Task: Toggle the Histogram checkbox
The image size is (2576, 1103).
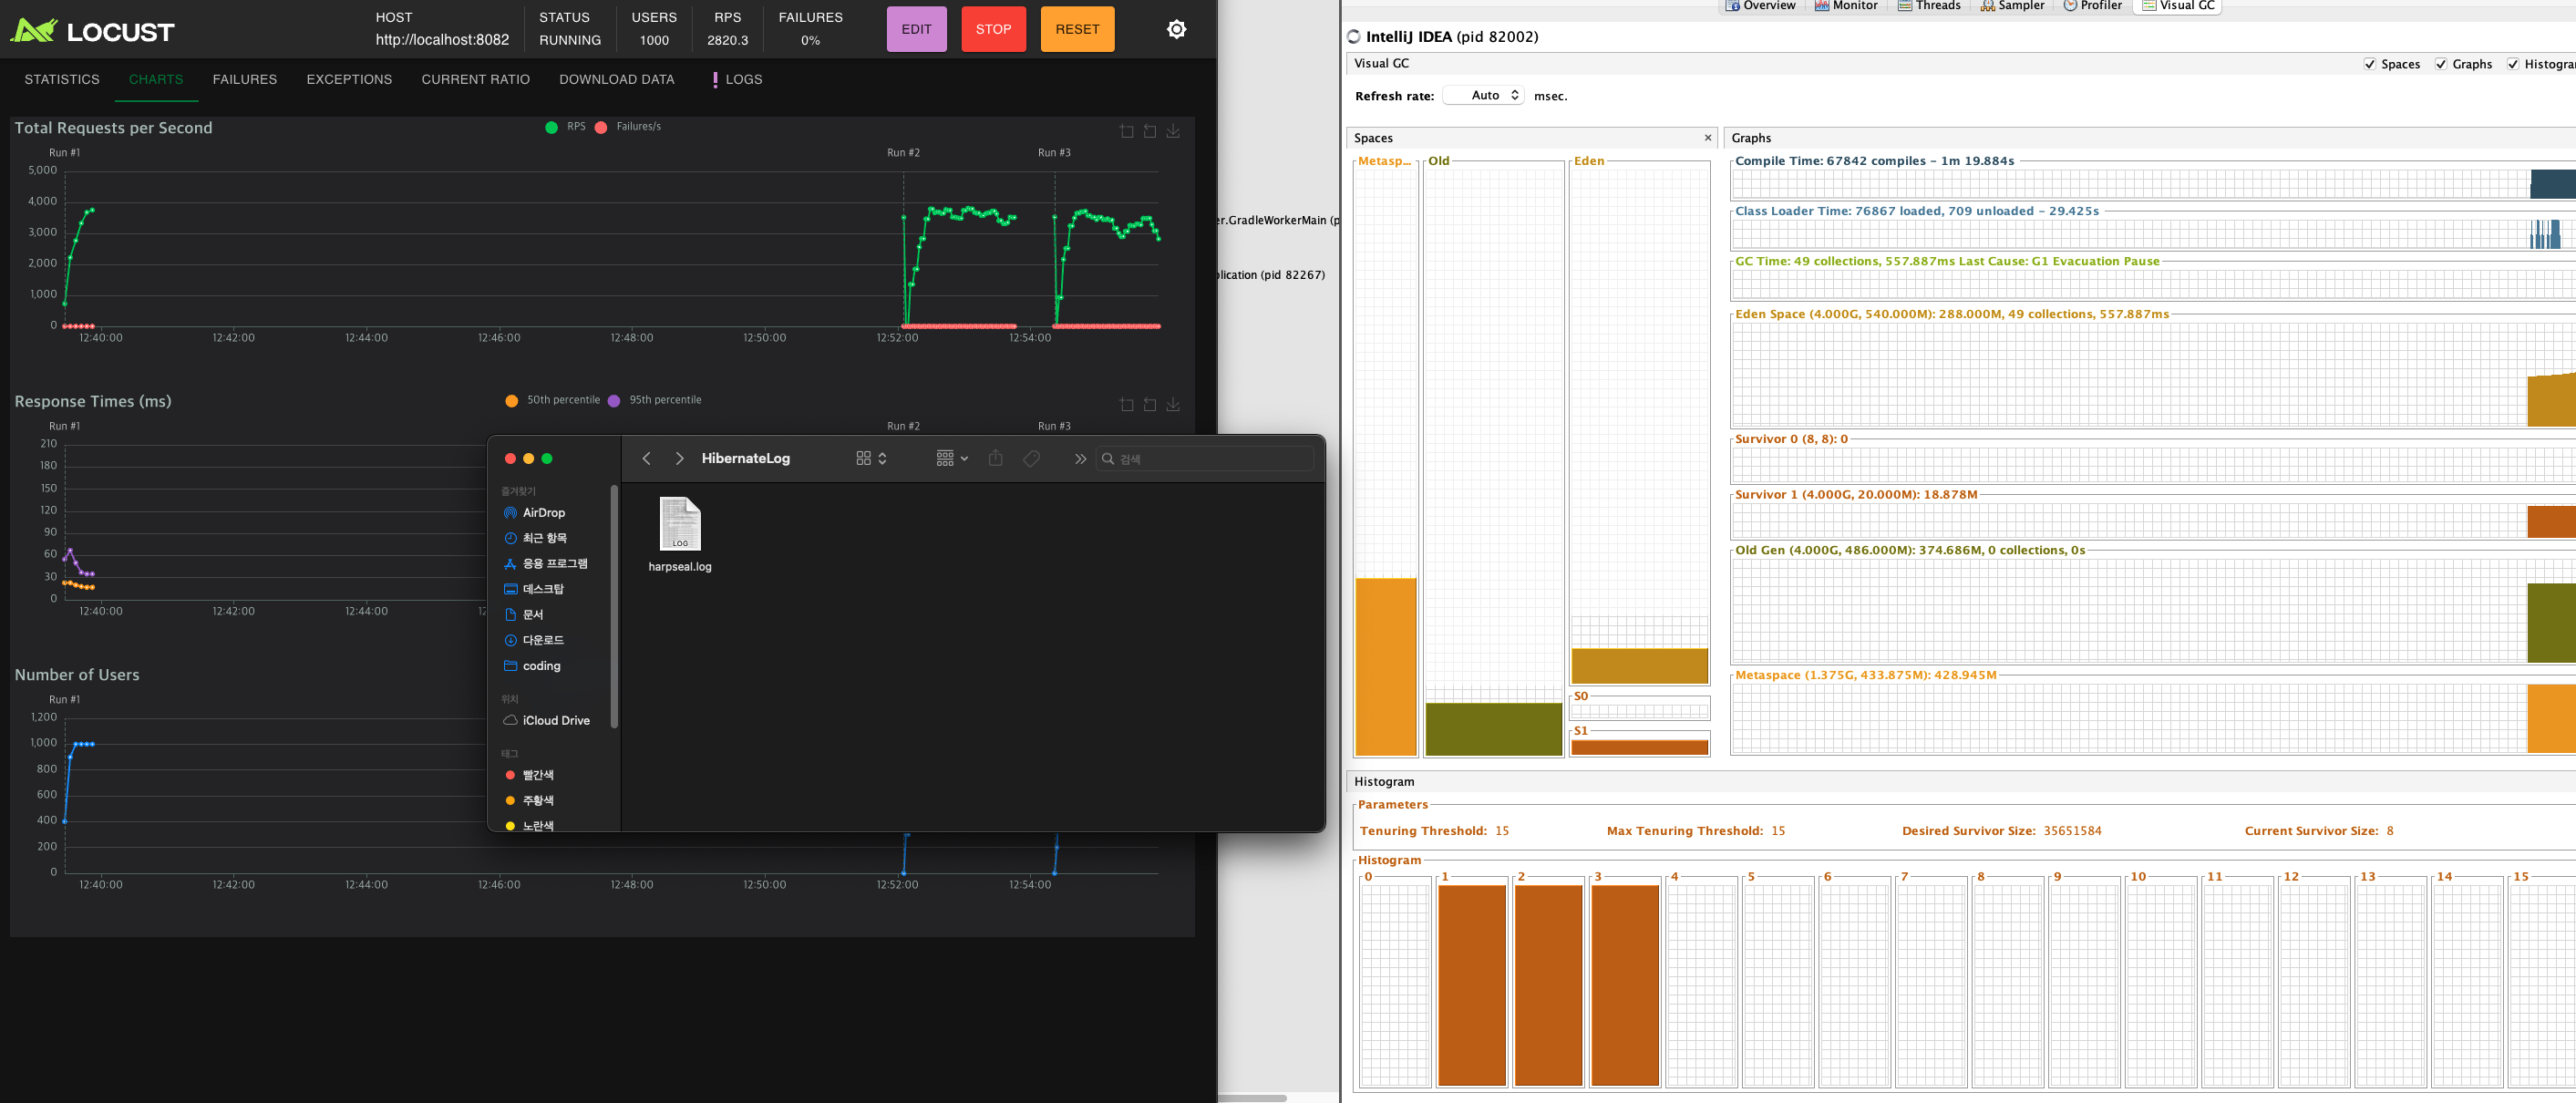Action: tap(2512, 64)
